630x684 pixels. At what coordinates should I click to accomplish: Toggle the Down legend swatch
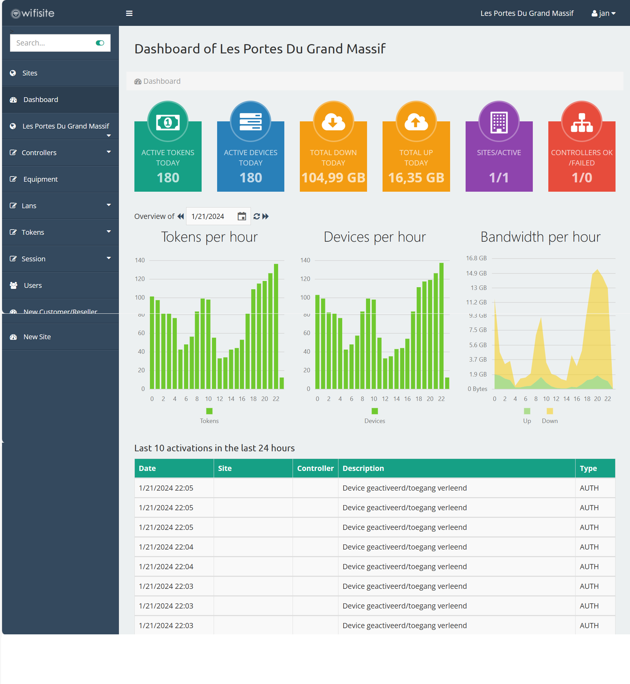click(550, 411)
